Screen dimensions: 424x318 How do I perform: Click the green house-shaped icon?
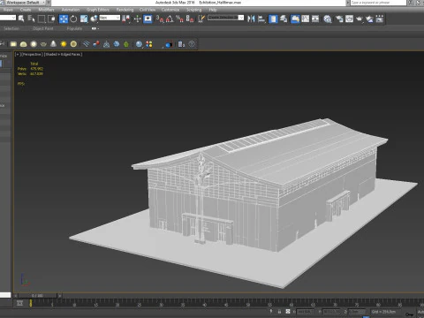tap(126, 44)
